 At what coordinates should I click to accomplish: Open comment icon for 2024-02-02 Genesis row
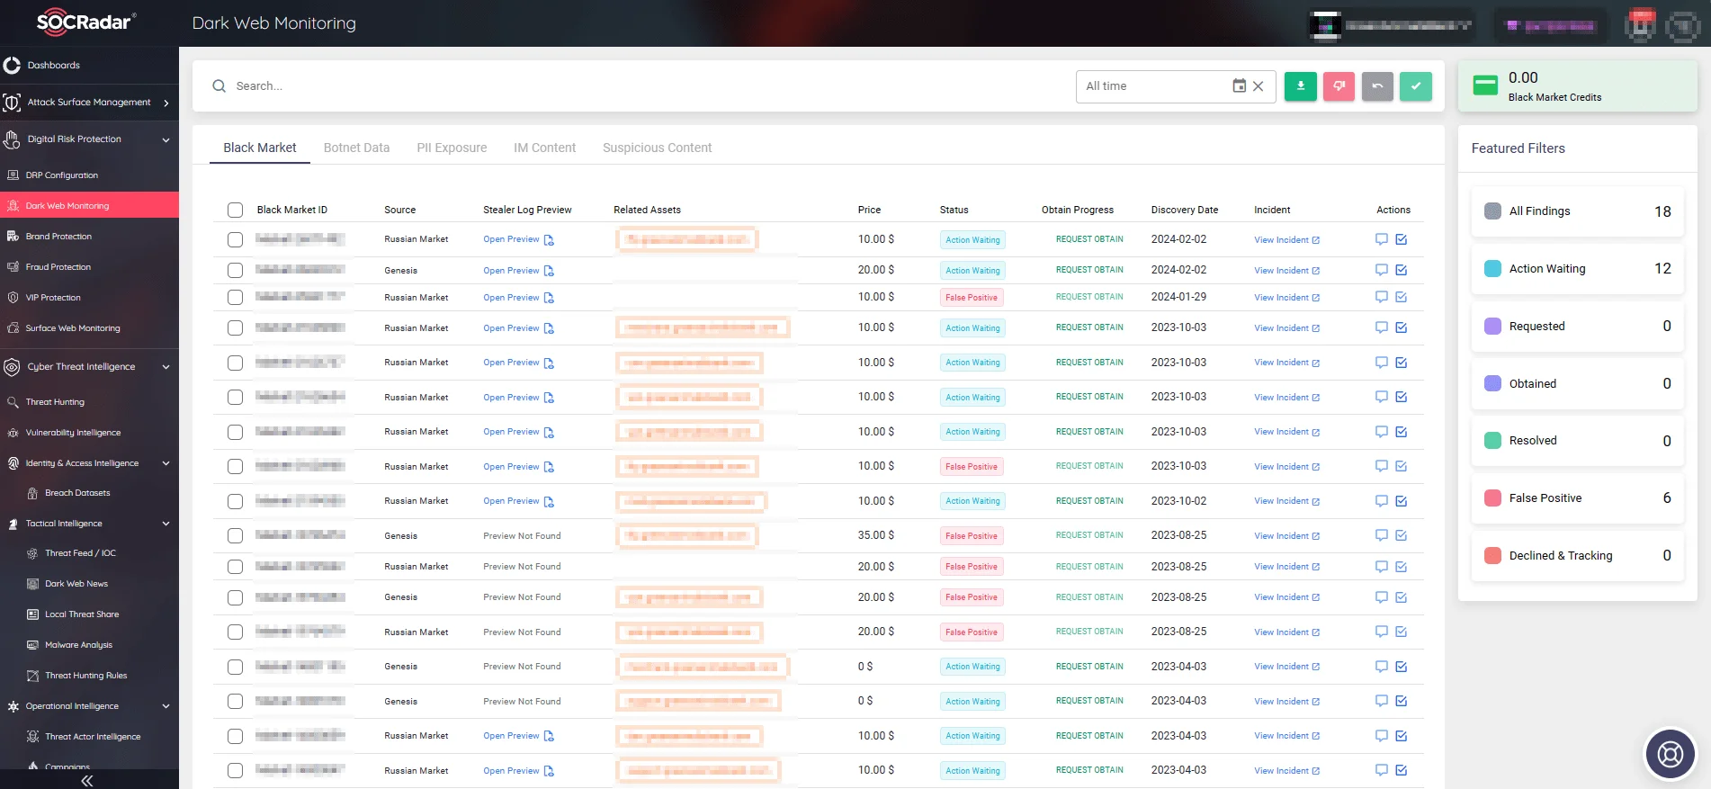click(1382, 270)
